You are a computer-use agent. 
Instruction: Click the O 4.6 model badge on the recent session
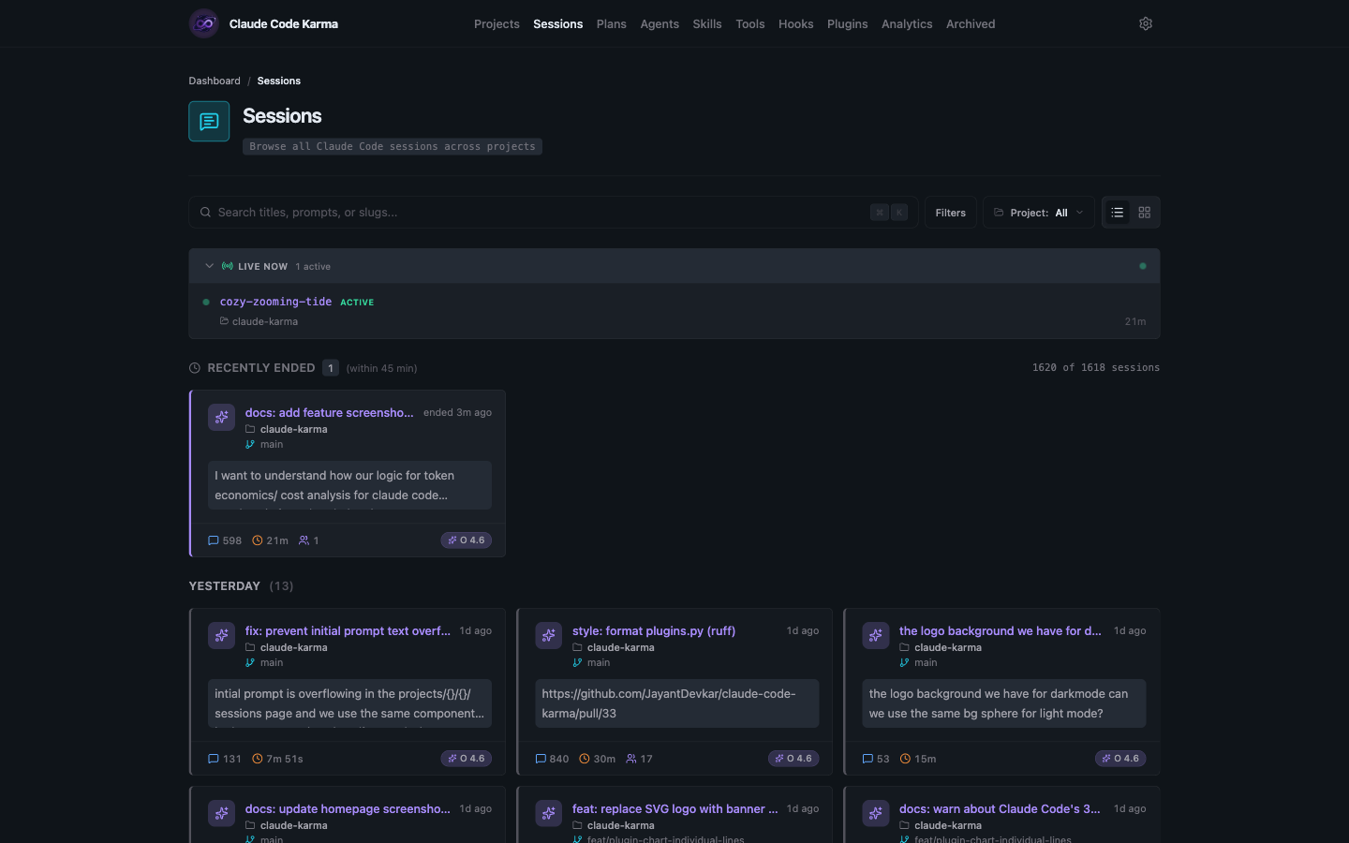pyautogui.click(x=466, y=540)
